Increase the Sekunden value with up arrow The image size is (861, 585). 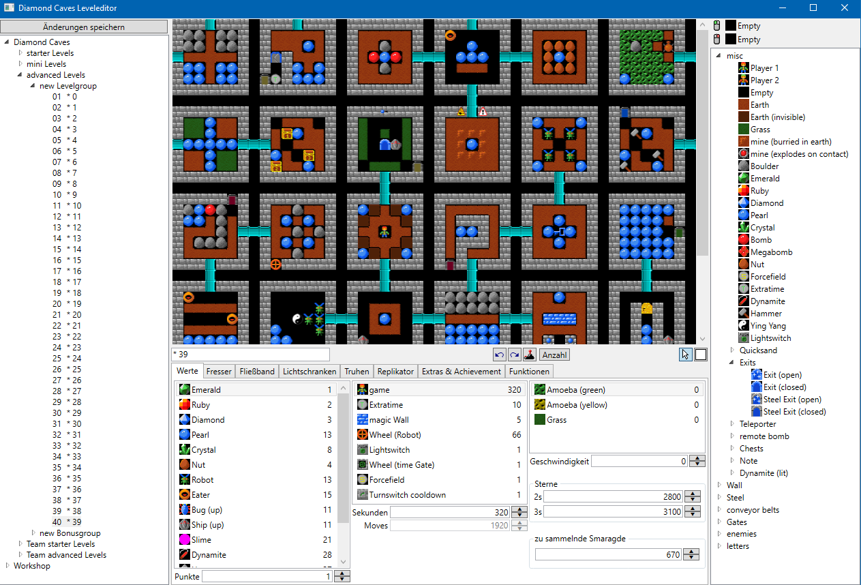[x=519, y=509]
